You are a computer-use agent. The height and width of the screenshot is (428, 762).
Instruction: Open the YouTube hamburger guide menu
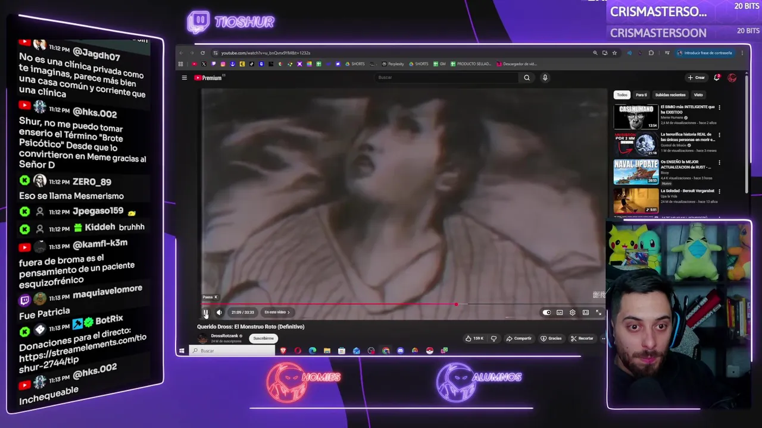[184, 78]
